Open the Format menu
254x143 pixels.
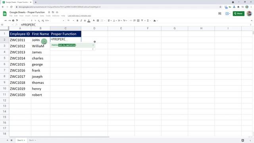tap(35, 16)
